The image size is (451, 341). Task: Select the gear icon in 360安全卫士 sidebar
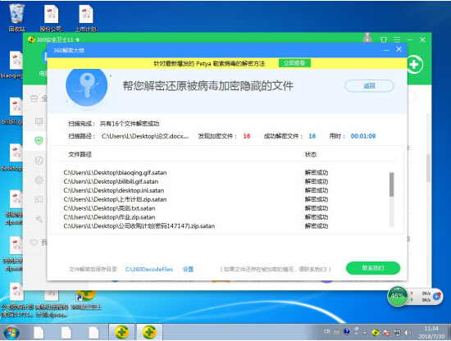pyautogui.click(x=39, y=180)
